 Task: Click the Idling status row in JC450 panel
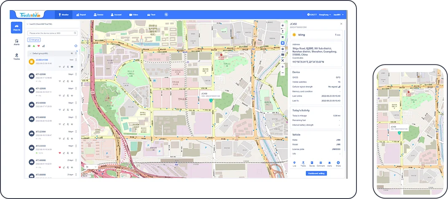click(x=316, y=35)
